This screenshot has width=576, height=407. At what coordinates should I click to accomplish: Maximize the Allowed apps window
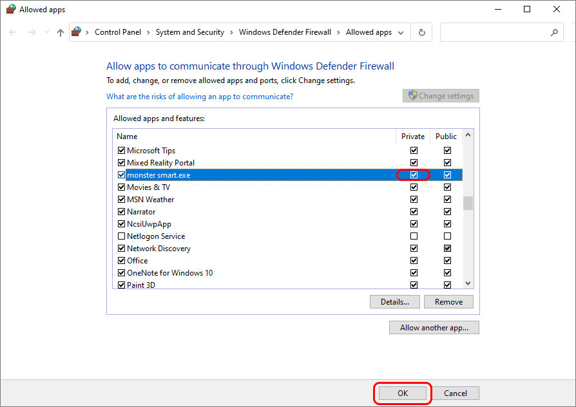527,9
